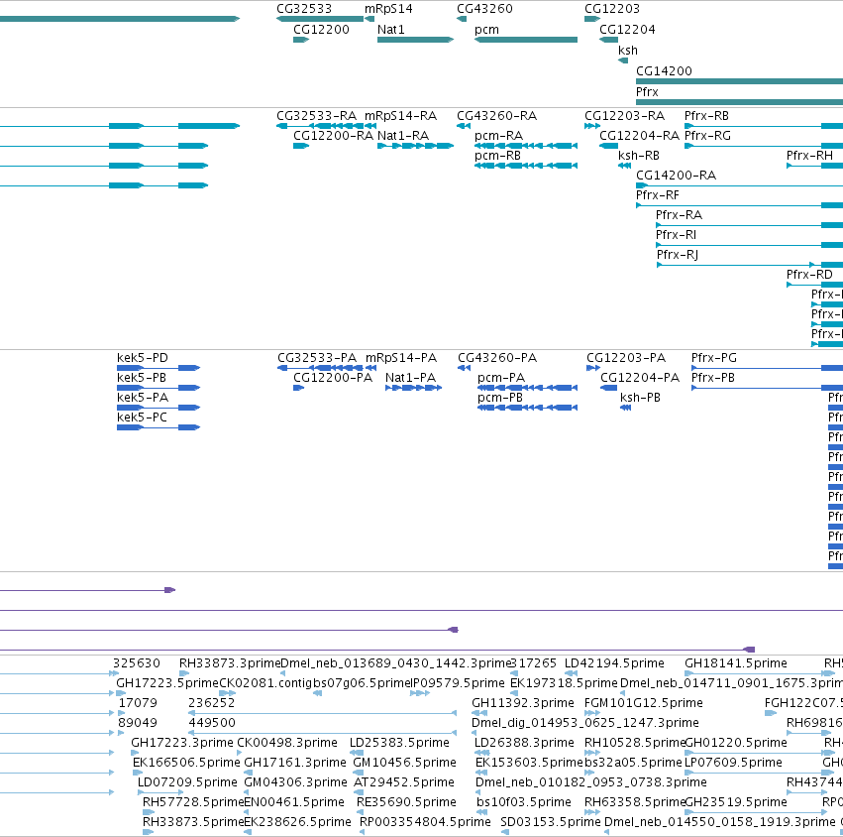Open EST bs10f03.5prime

524,802
